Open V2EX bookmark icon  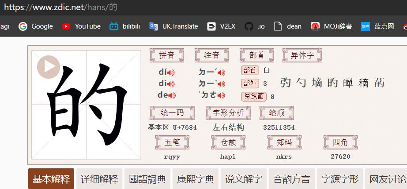211,26
